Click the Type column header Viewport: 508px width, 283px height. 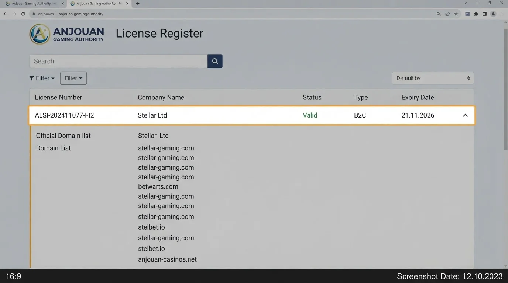coord(361,98)
